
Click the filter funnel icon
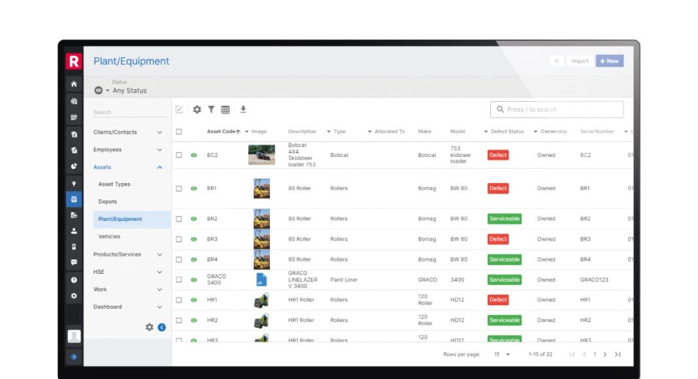211,110
